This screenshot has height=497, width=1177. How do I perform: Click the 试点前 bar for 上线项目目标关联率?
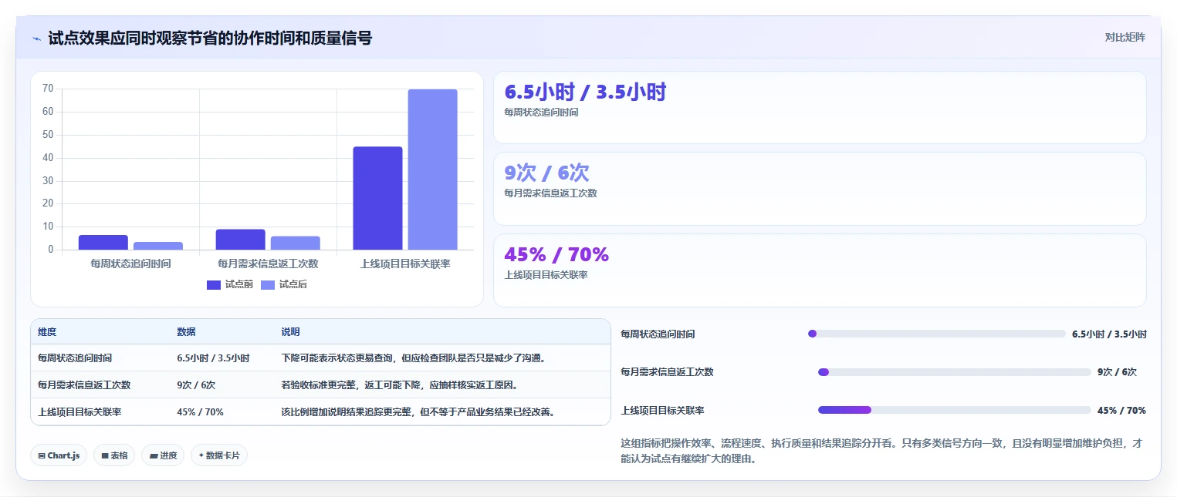[377, 198]
